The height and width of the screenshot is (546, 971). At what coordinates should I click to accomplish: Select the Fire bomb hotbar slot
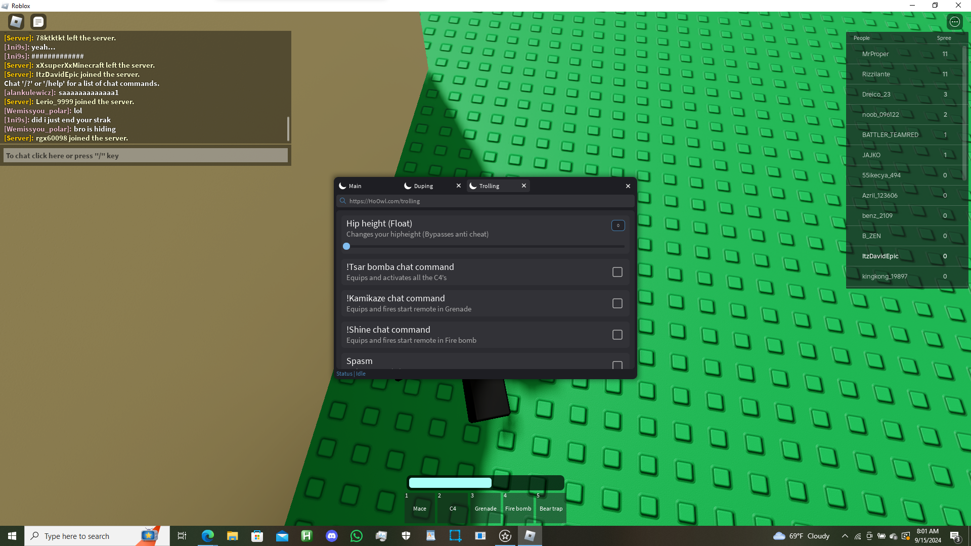(518, 508)
